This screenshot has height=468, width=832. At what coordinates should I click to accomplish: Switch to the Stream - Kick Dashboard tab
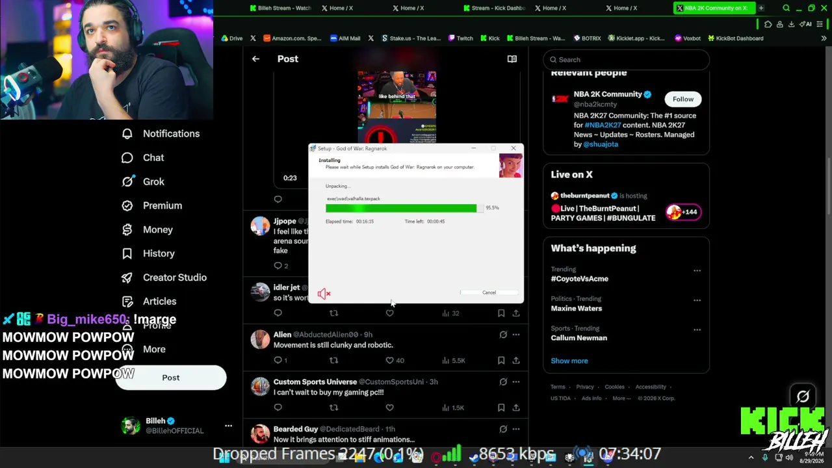pyautogui.click(x=495, y=8)
